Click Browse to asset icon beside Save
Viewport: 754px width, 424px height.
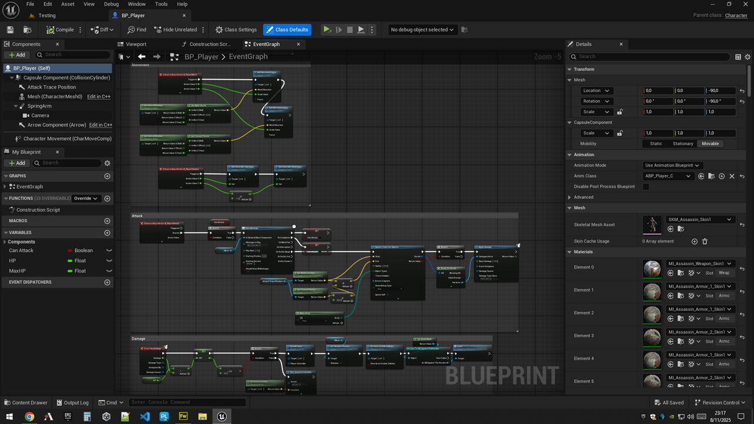pyautogui.click(x=27, y=29)
